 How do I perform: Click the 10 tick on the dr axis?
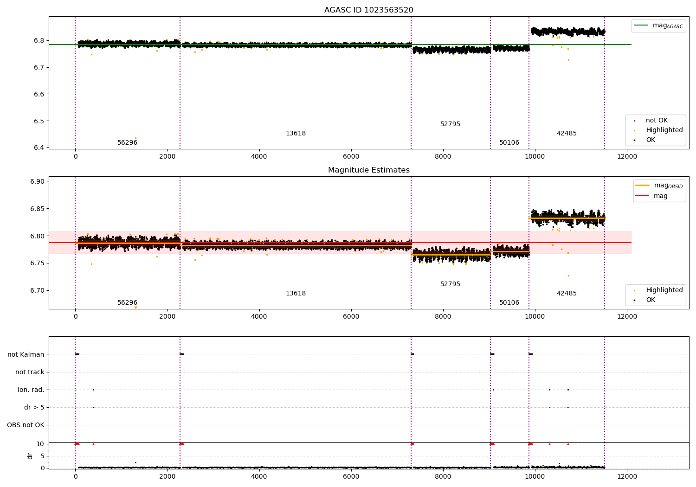click(40, 444)
